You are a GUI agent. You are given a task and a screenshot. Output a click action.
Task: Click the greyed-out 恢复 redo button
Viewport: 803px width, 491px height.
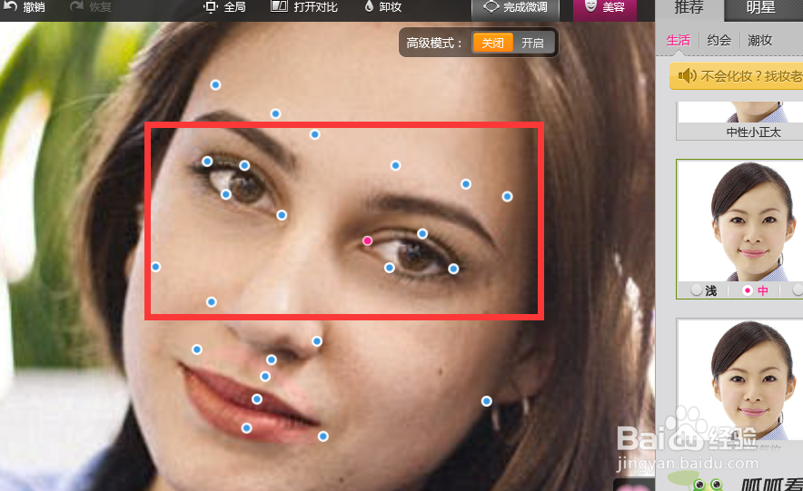(x=91, y=6)
